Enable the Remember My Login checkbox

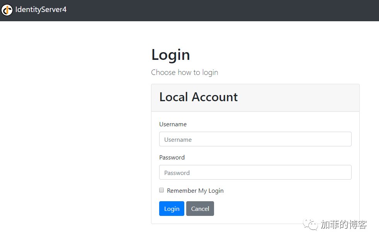161,190
